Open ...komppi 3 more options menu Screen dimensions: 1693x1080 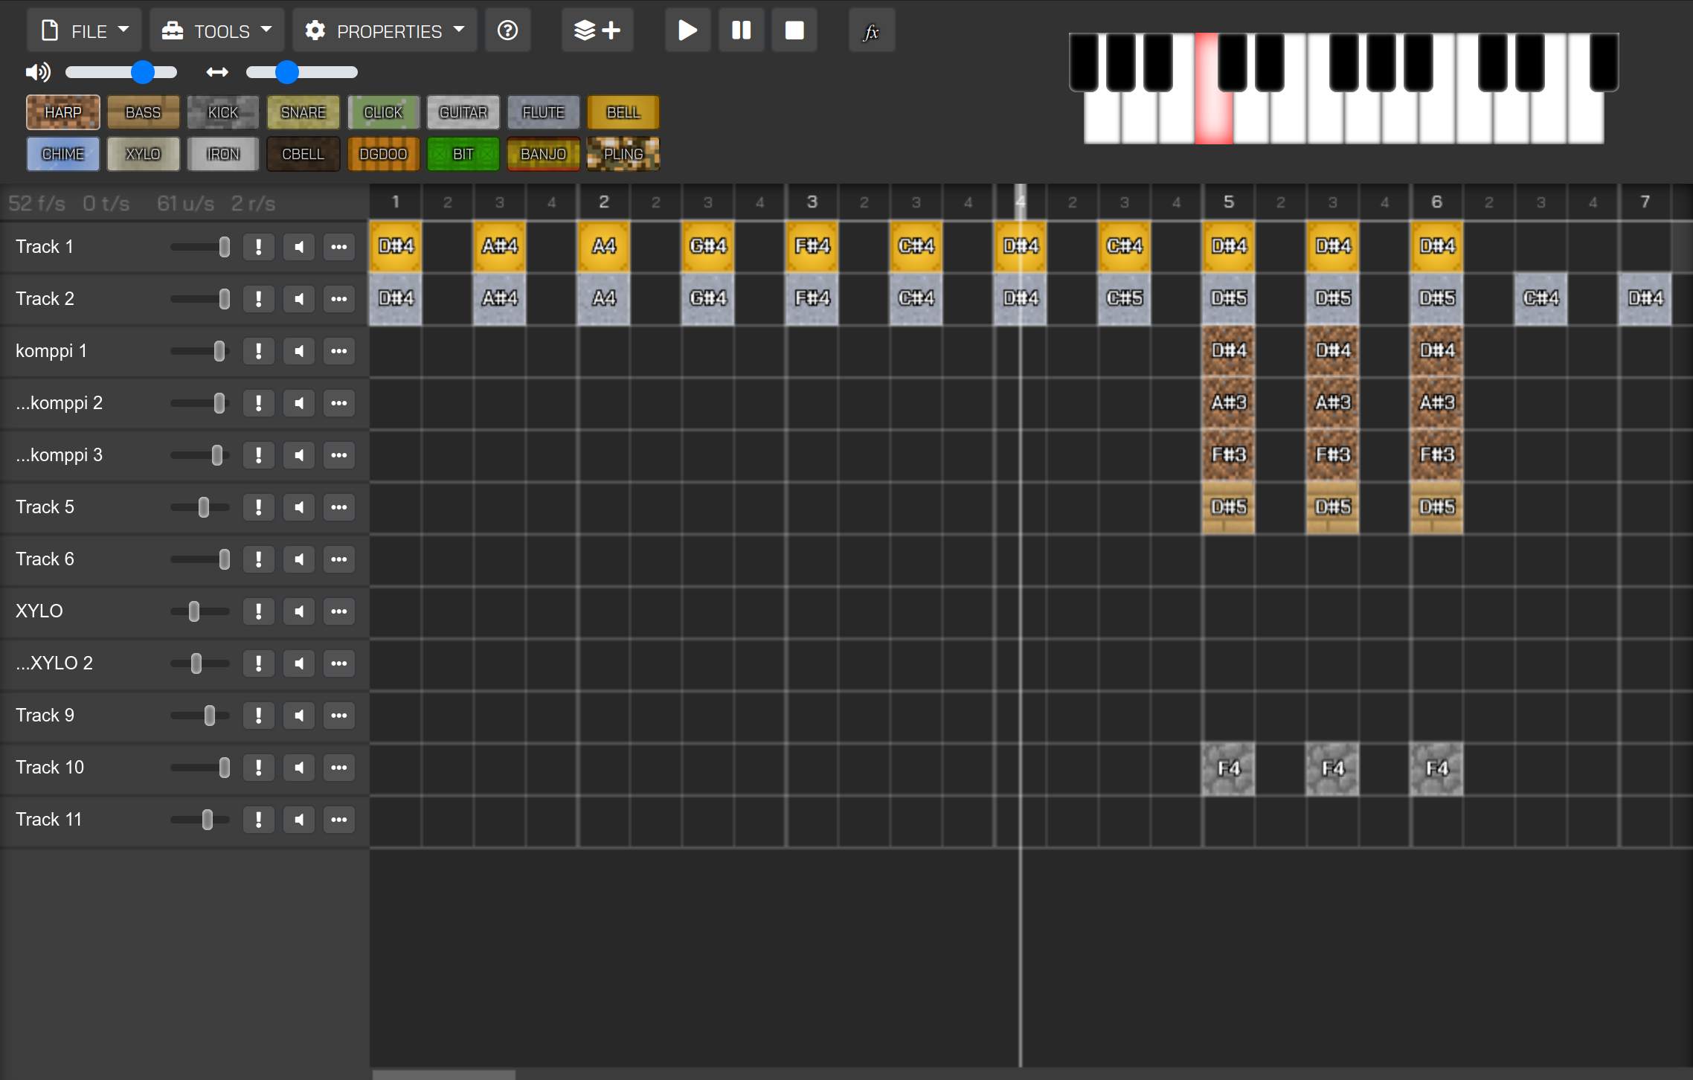tap(339, 455)
